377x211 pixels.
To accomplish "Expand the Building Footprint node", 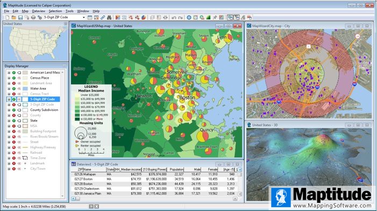I will click(x=9, y=131).
